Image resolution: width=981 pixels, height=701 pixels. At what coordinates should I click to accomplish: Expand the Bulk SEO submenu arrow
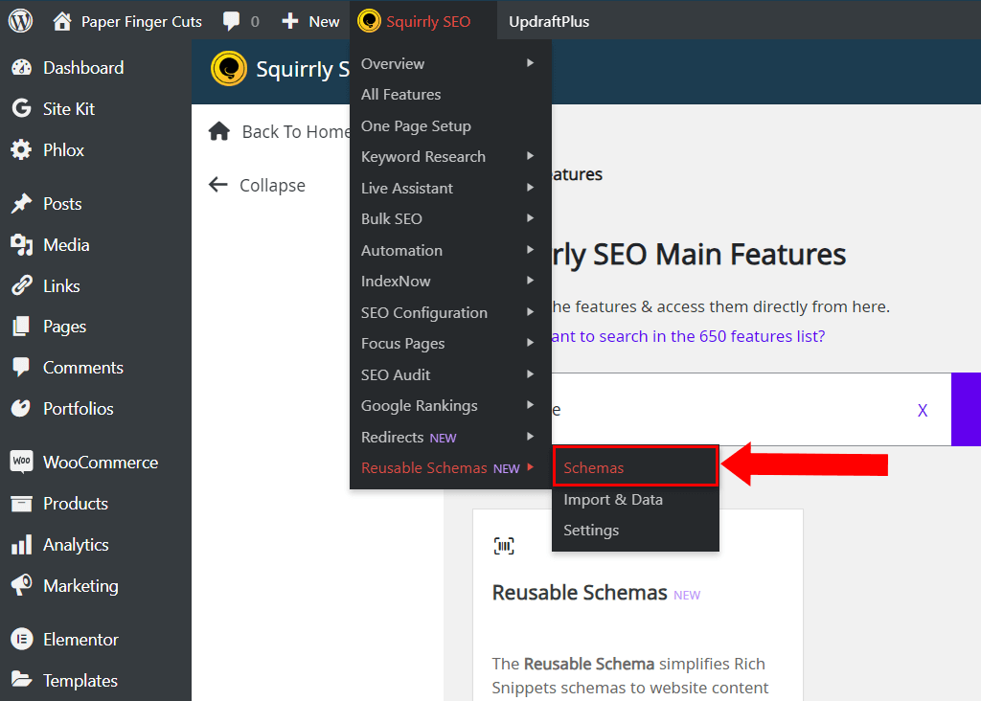(x=530, y=217)
